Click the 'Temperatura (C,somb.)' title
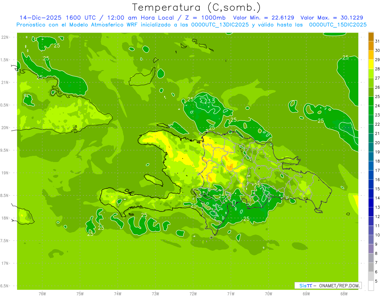This screenshot has height=298, width=386. 196,8
